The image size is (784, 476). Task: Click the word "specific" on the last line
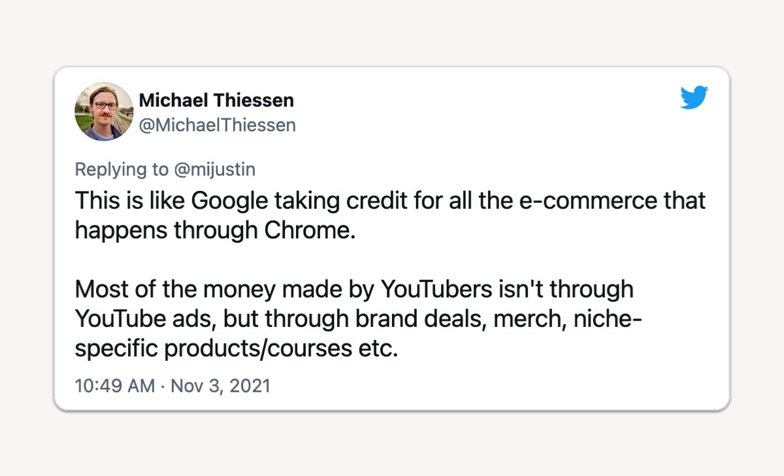(116, 348)
